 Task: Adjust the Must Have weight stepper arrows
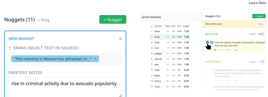click(263, 34)
